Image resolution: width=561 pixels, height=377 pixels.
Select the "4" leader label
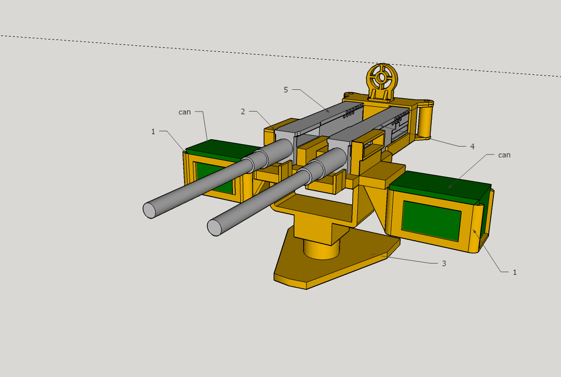click(x=472, y=146)
